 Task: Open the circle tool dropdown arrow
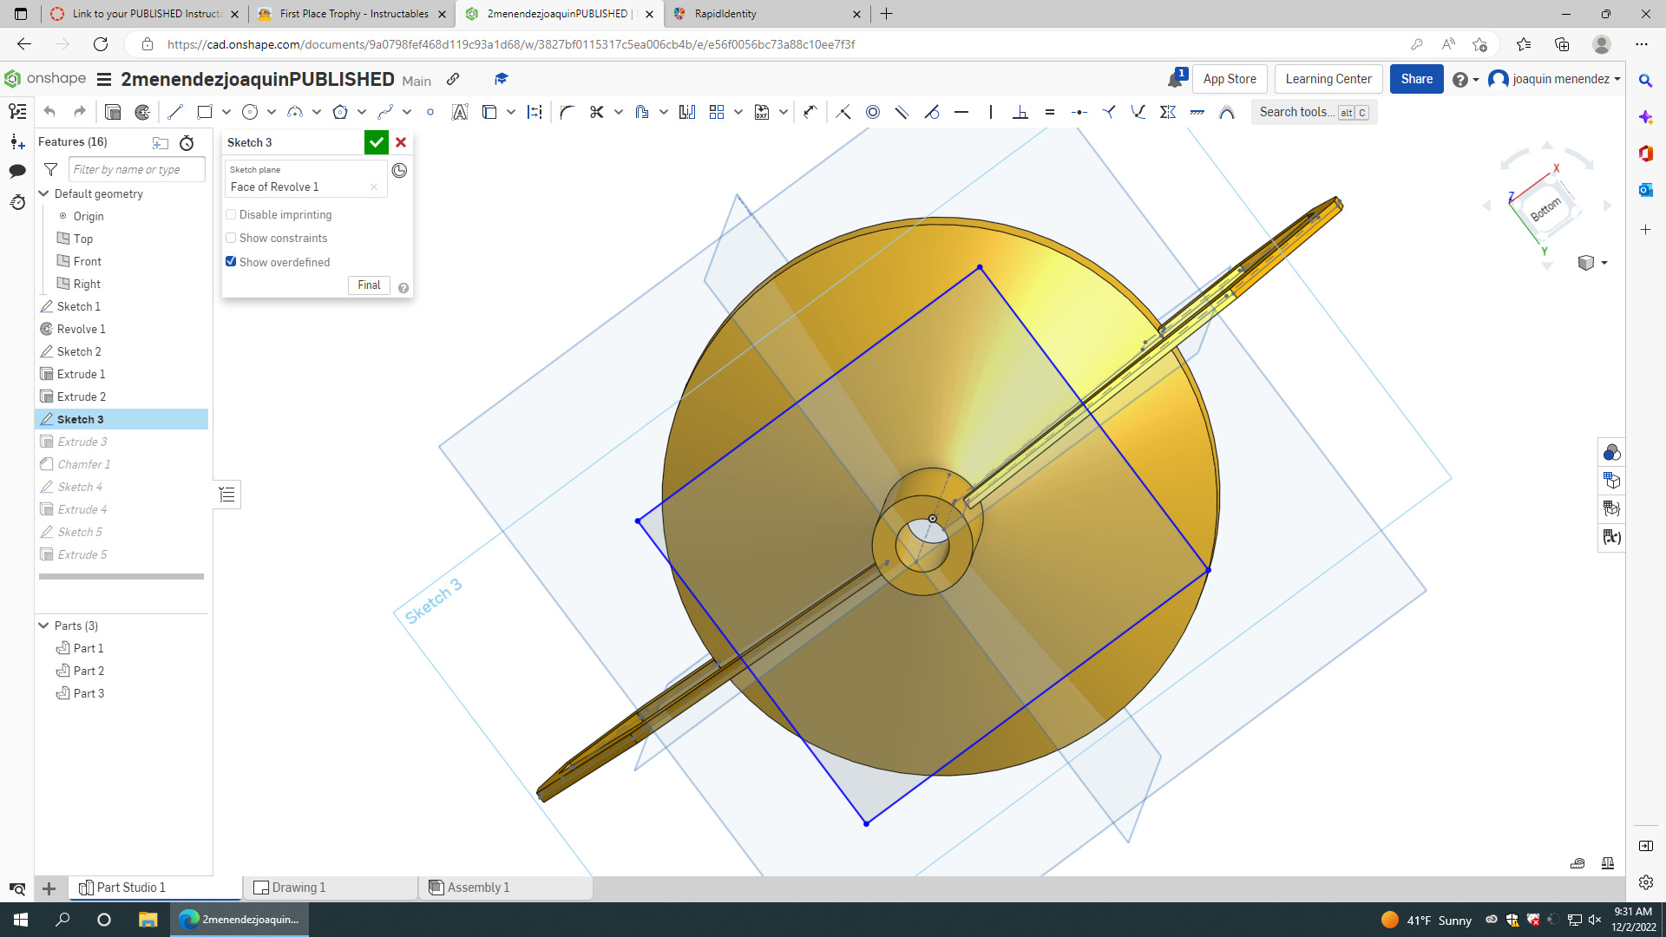pos(272,112)
